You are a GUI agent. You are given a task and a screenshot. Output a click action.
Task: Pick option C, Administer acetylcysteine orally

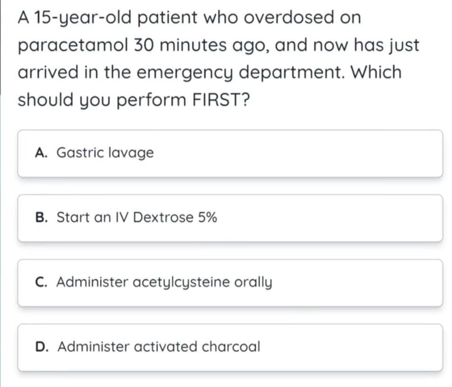[x=230, y=283]
